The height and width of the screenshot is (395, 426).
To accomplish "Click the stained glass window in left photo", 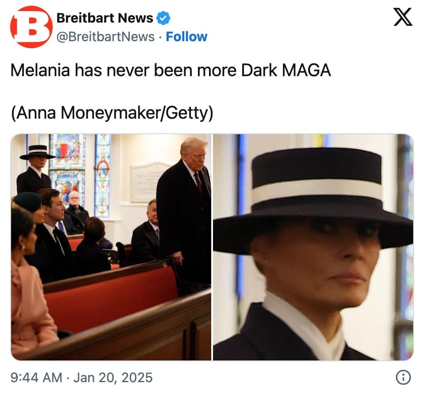I will [66, 168].
